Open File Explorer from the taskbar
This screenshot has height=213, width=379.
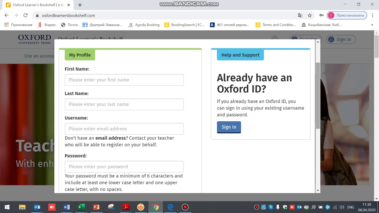coord(22,207)
